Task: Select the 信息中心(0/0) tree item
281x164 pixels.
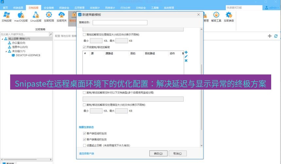Action: pyautogui.click(x=20, y=47)
